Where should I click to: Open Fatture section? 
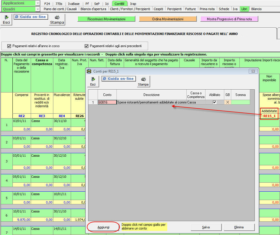coord(190,9)
